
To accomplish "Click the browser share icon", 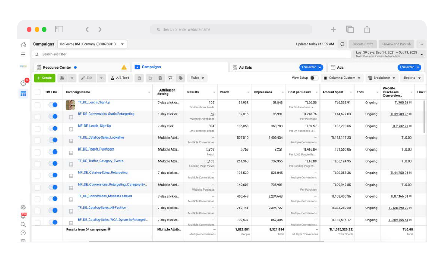I will 367,29.
